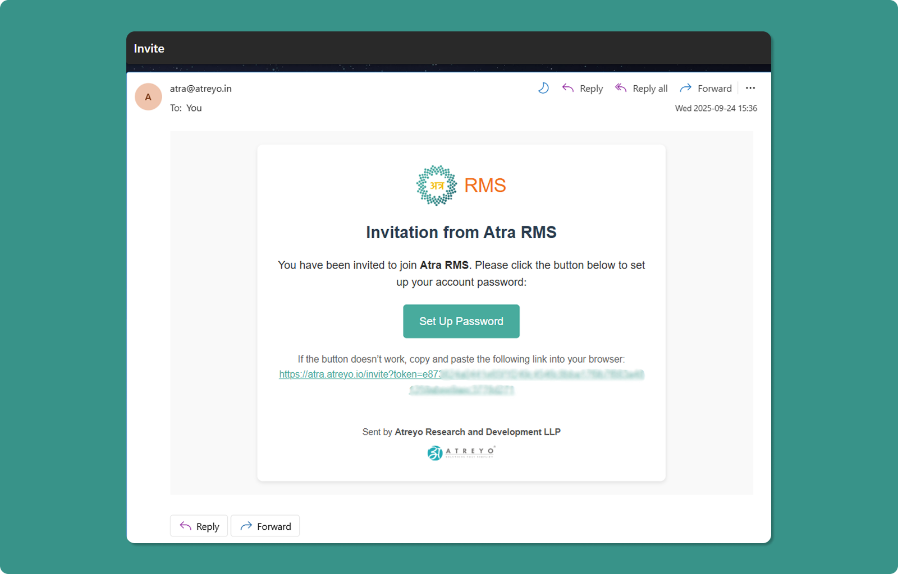This screenshot has height=574, width=898.
Task: Click the Atra RMS logo image
Action: pos(461,186)
